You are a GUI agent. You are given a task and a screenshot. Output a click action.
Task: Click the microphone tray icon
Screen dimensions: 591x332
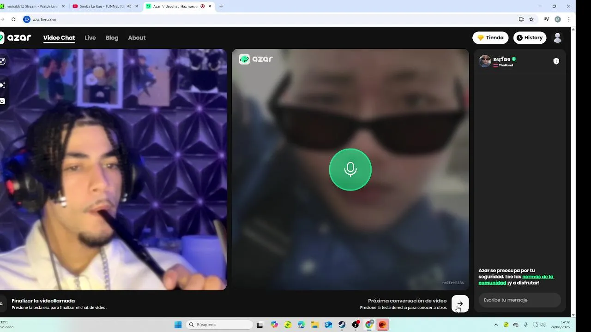click(x=525, y=325)
